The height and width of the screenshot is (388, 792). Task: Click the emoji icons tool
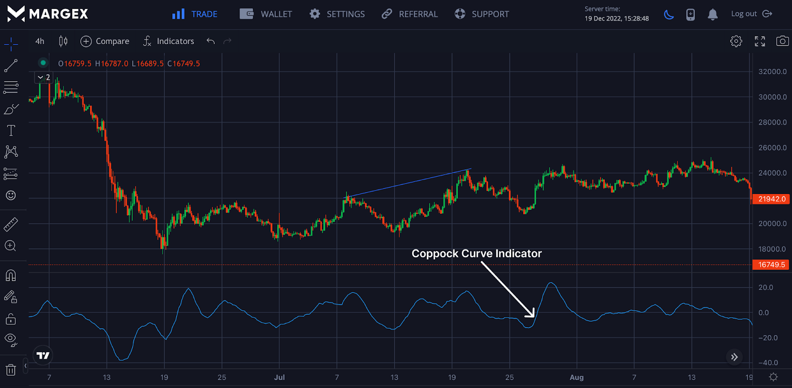coord(11,195)
